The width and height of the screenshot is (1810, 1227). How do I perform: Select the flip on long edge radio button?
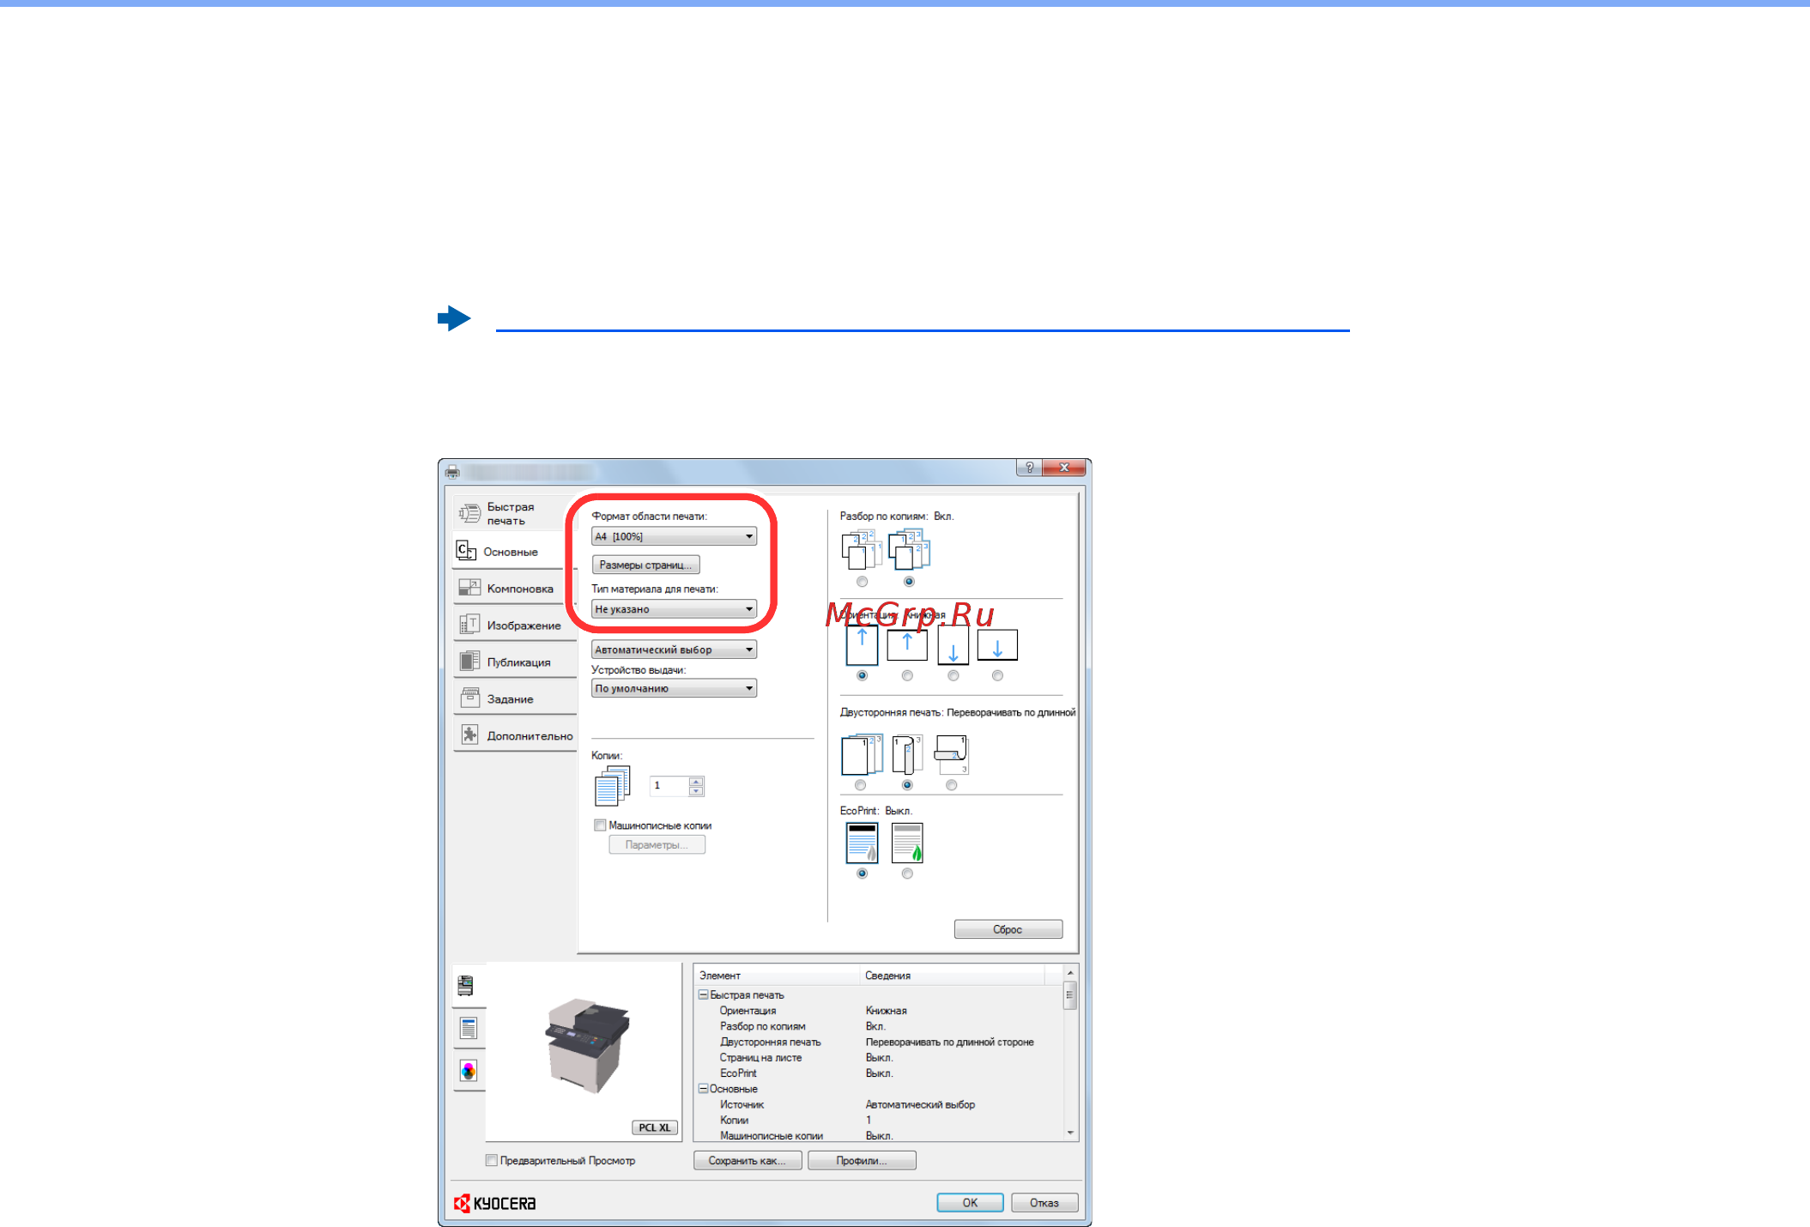tap(907, 785)
